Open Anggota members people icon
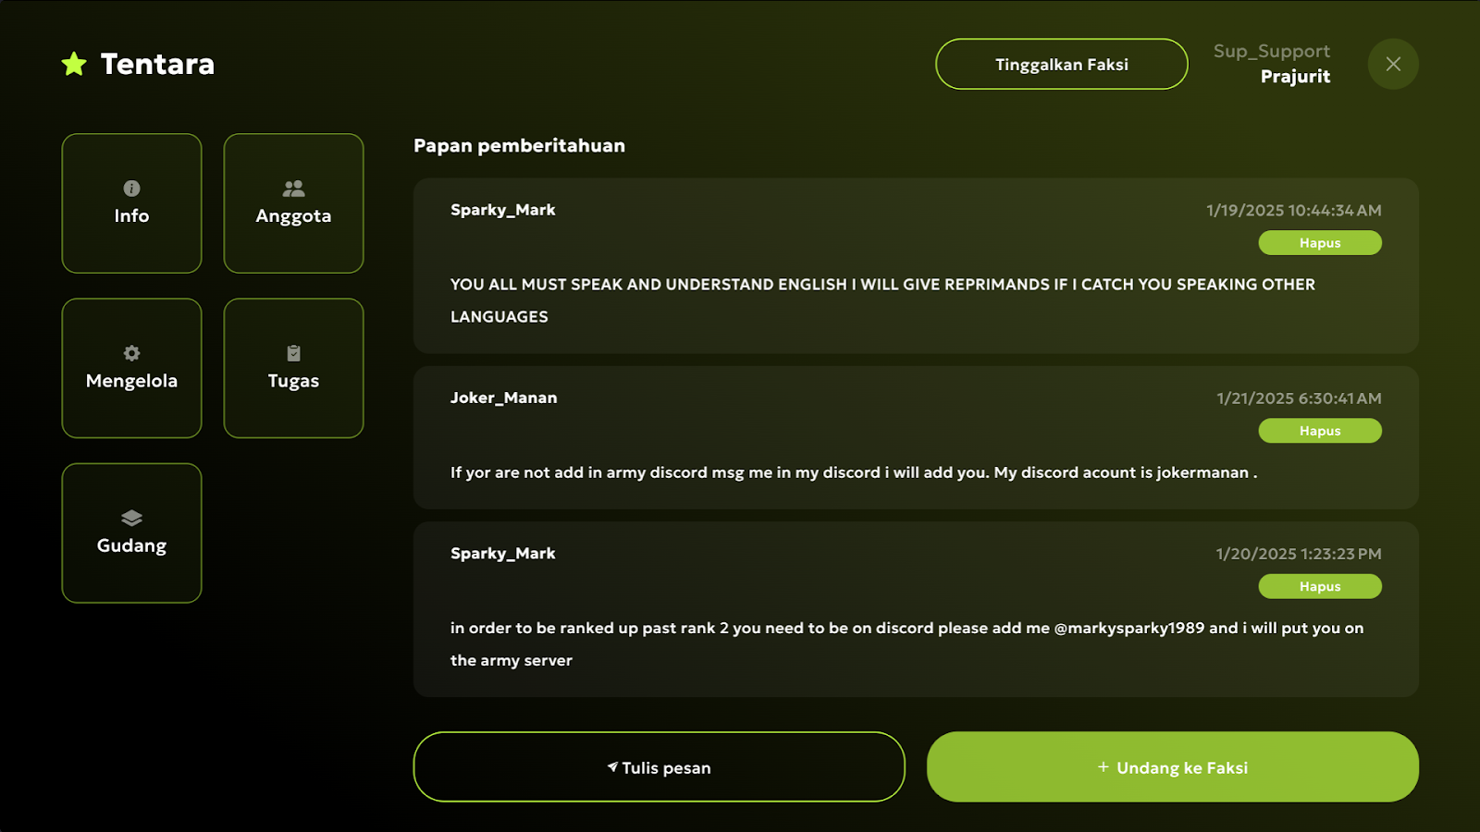The height and width of the screenshot is (832, 1480). point(293,189)
